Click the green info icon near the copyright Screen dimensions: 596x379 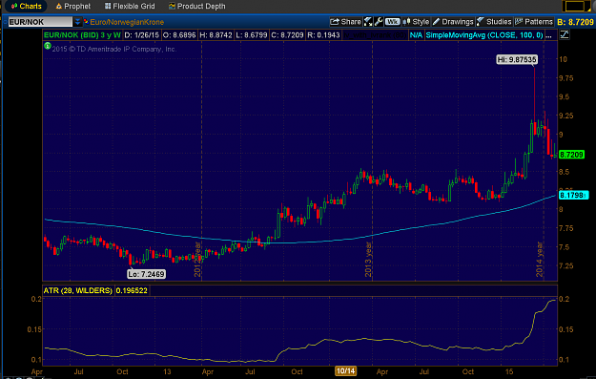tap(47, 46)
